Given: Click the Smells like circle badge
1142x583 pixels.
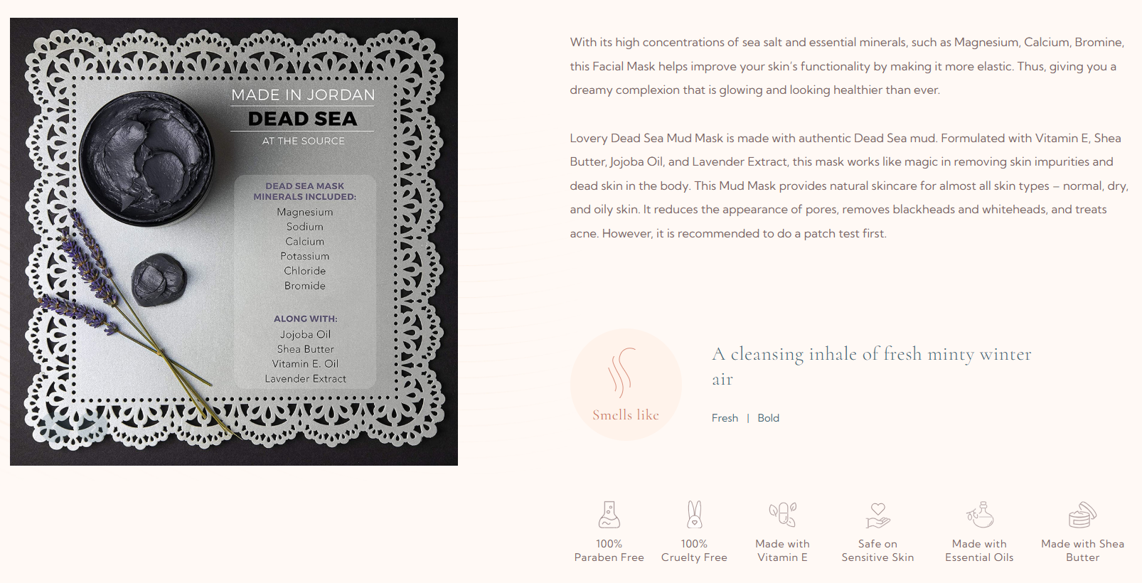Looking at the screenshot, I should (626, 385).
